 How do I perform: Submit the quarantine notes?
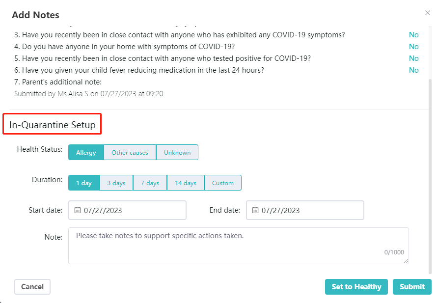412,287
